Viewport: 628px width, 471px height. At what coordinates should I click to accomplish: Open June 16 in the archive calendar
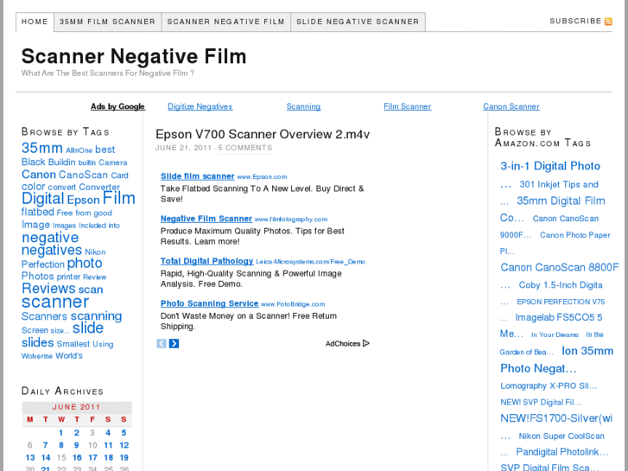pyautogui.click(x=77, y=458)
